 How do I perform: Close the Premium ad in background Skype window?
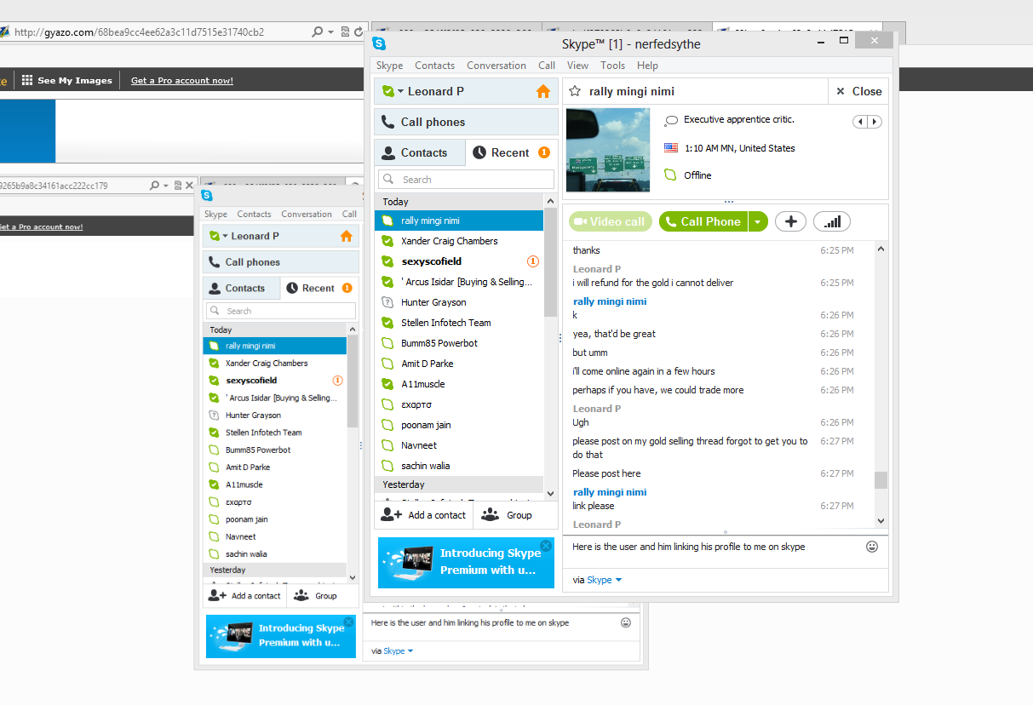(348, 622)
